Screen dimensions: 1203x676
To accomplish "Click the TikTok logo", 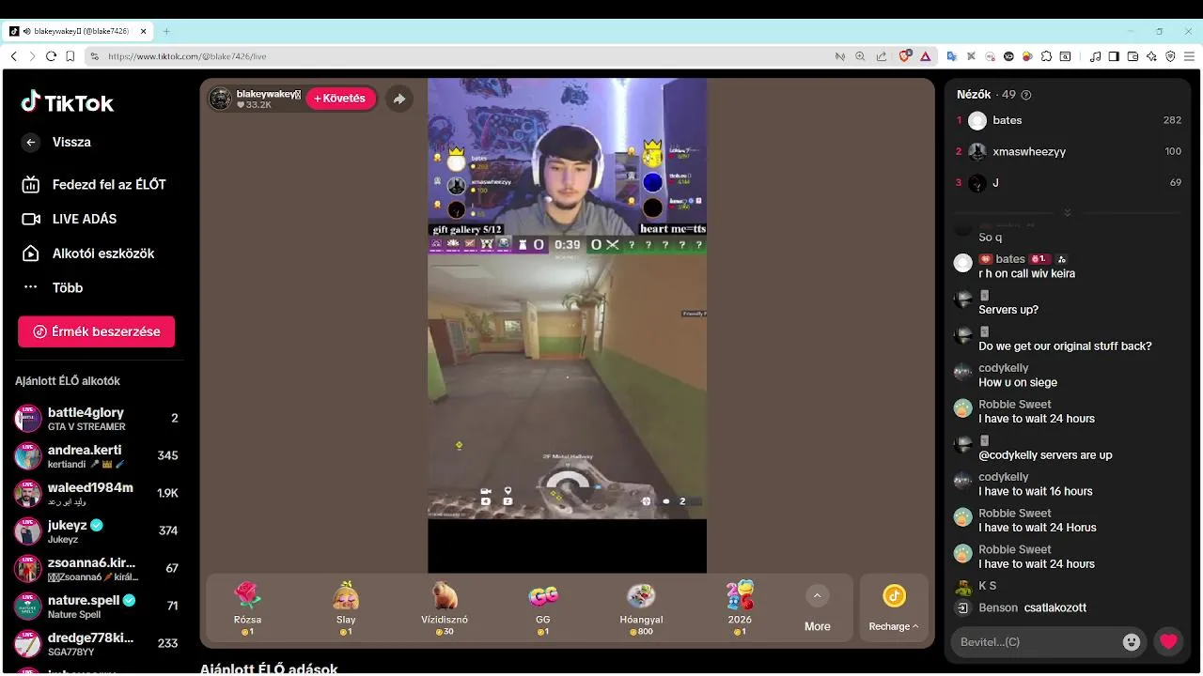I will [x=68, y=102].
